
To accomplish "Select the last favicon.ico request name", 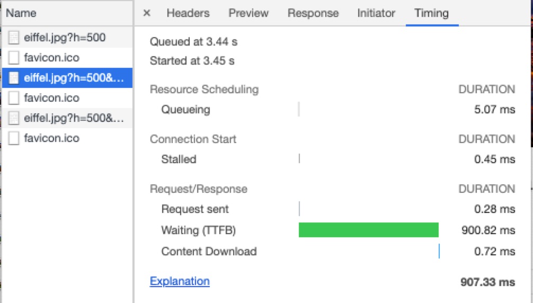I will (51, 138).
